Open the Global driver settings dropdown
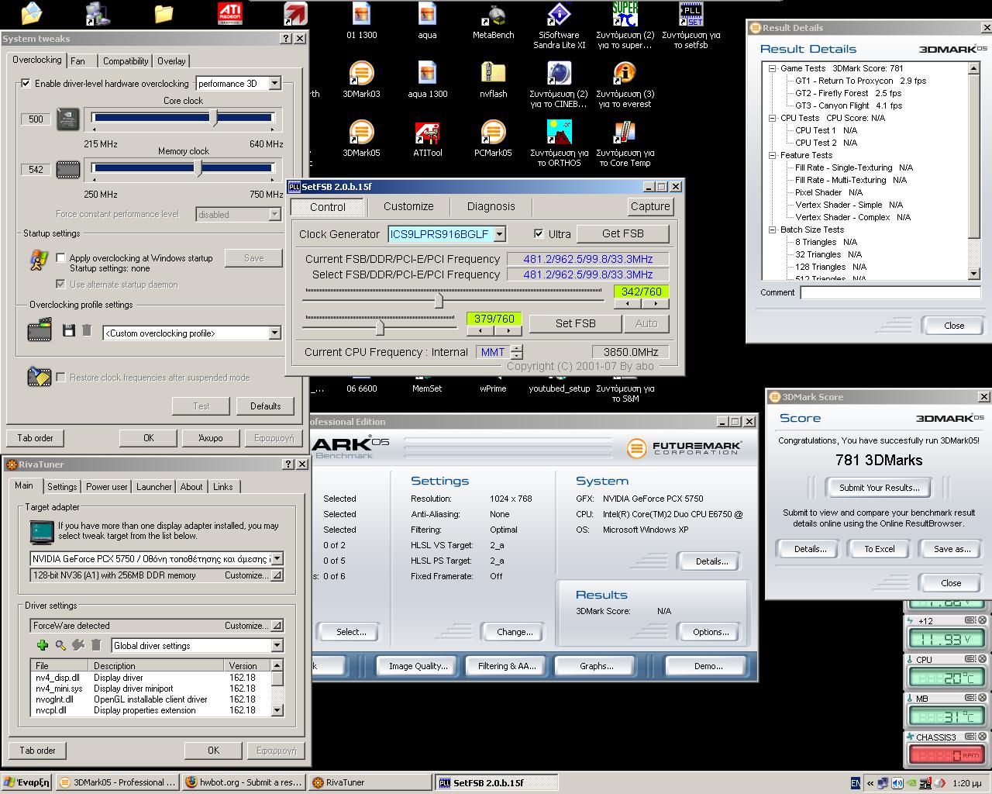This screenshot has height=794, width=992. point(277,645)
